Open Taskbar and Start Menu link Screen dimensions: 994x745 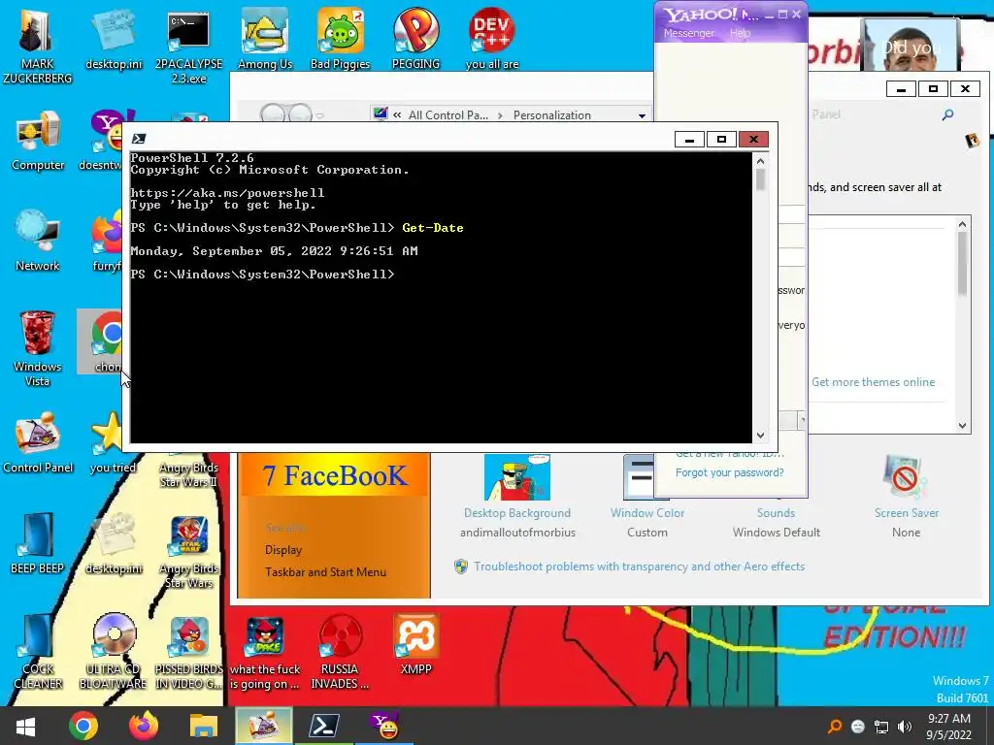pyautogui.click(x=325, y=572)
